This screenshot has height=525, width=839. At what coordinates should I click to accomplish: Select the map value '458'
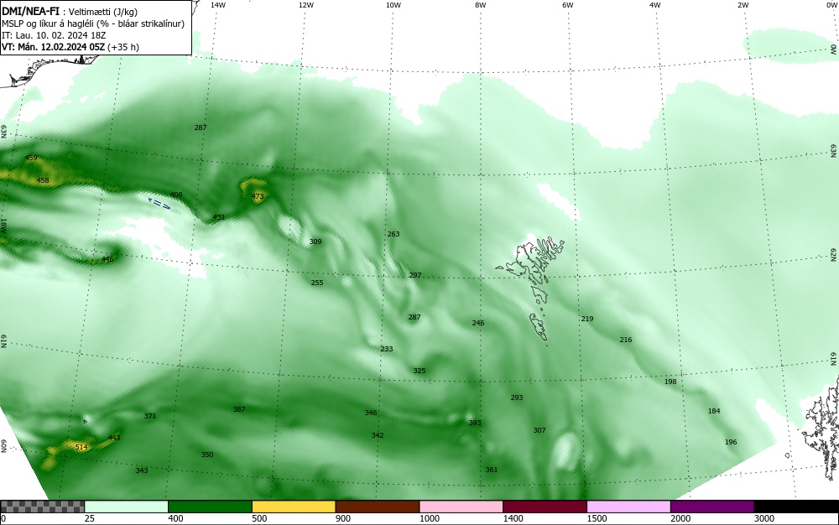point(43,180)
